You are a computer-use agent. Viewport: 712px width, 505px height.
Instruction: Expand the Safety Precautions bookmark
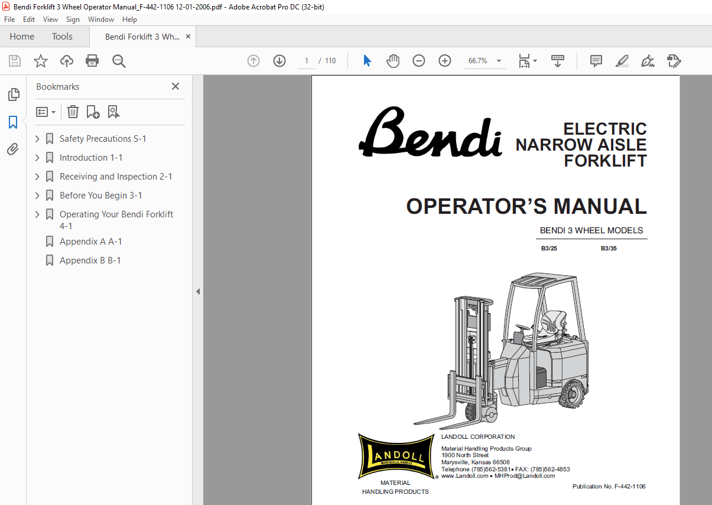pos(37,138)
